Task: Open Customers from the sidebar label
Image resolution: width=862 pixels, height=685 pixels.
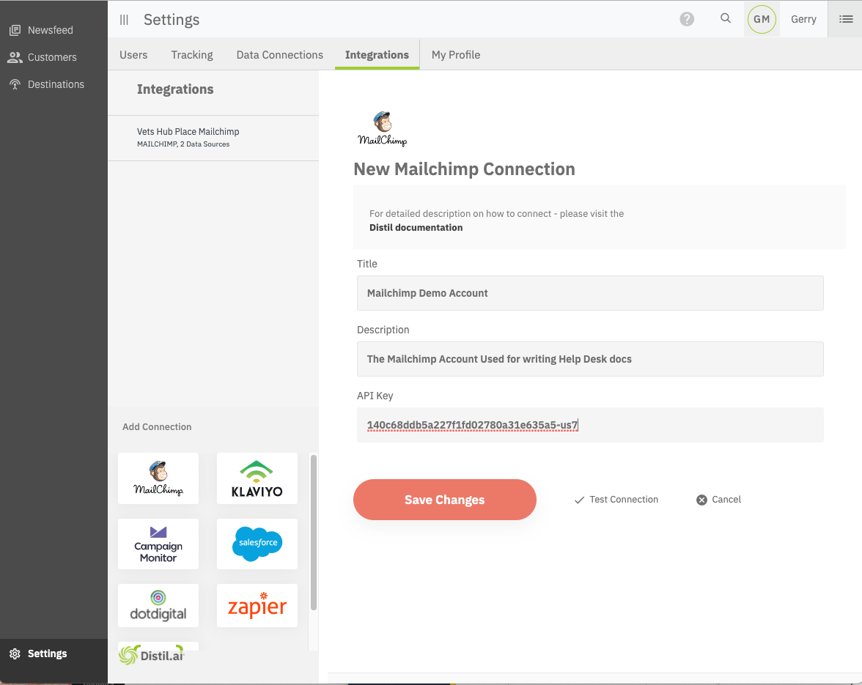Action: click(x=52, y=57)
